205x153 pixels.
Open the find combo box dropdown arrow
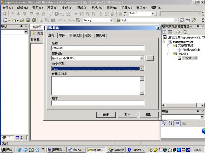tap(176, 20)
